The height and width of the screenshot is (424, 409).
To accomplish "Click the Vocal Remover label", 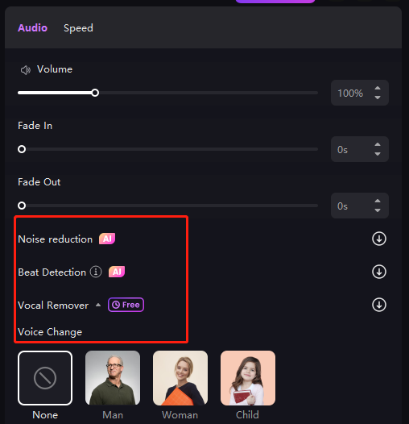I will click(53, 306).
